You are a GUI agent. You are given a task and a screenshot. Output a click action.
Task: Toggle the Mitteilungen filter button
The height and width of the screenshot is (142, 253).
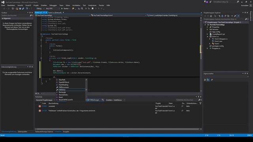coord(94,100)
